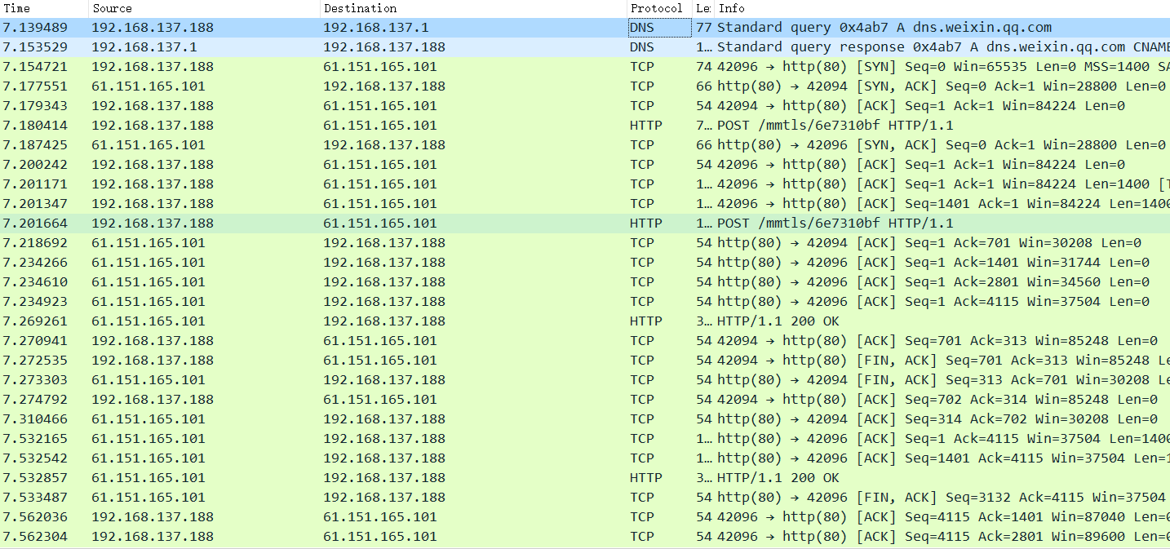Select highlighted HTTP POST packet at 7.201664

point(585,224)
